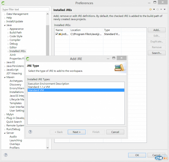Select Execution Environment Description JRE type

(76, 84)
